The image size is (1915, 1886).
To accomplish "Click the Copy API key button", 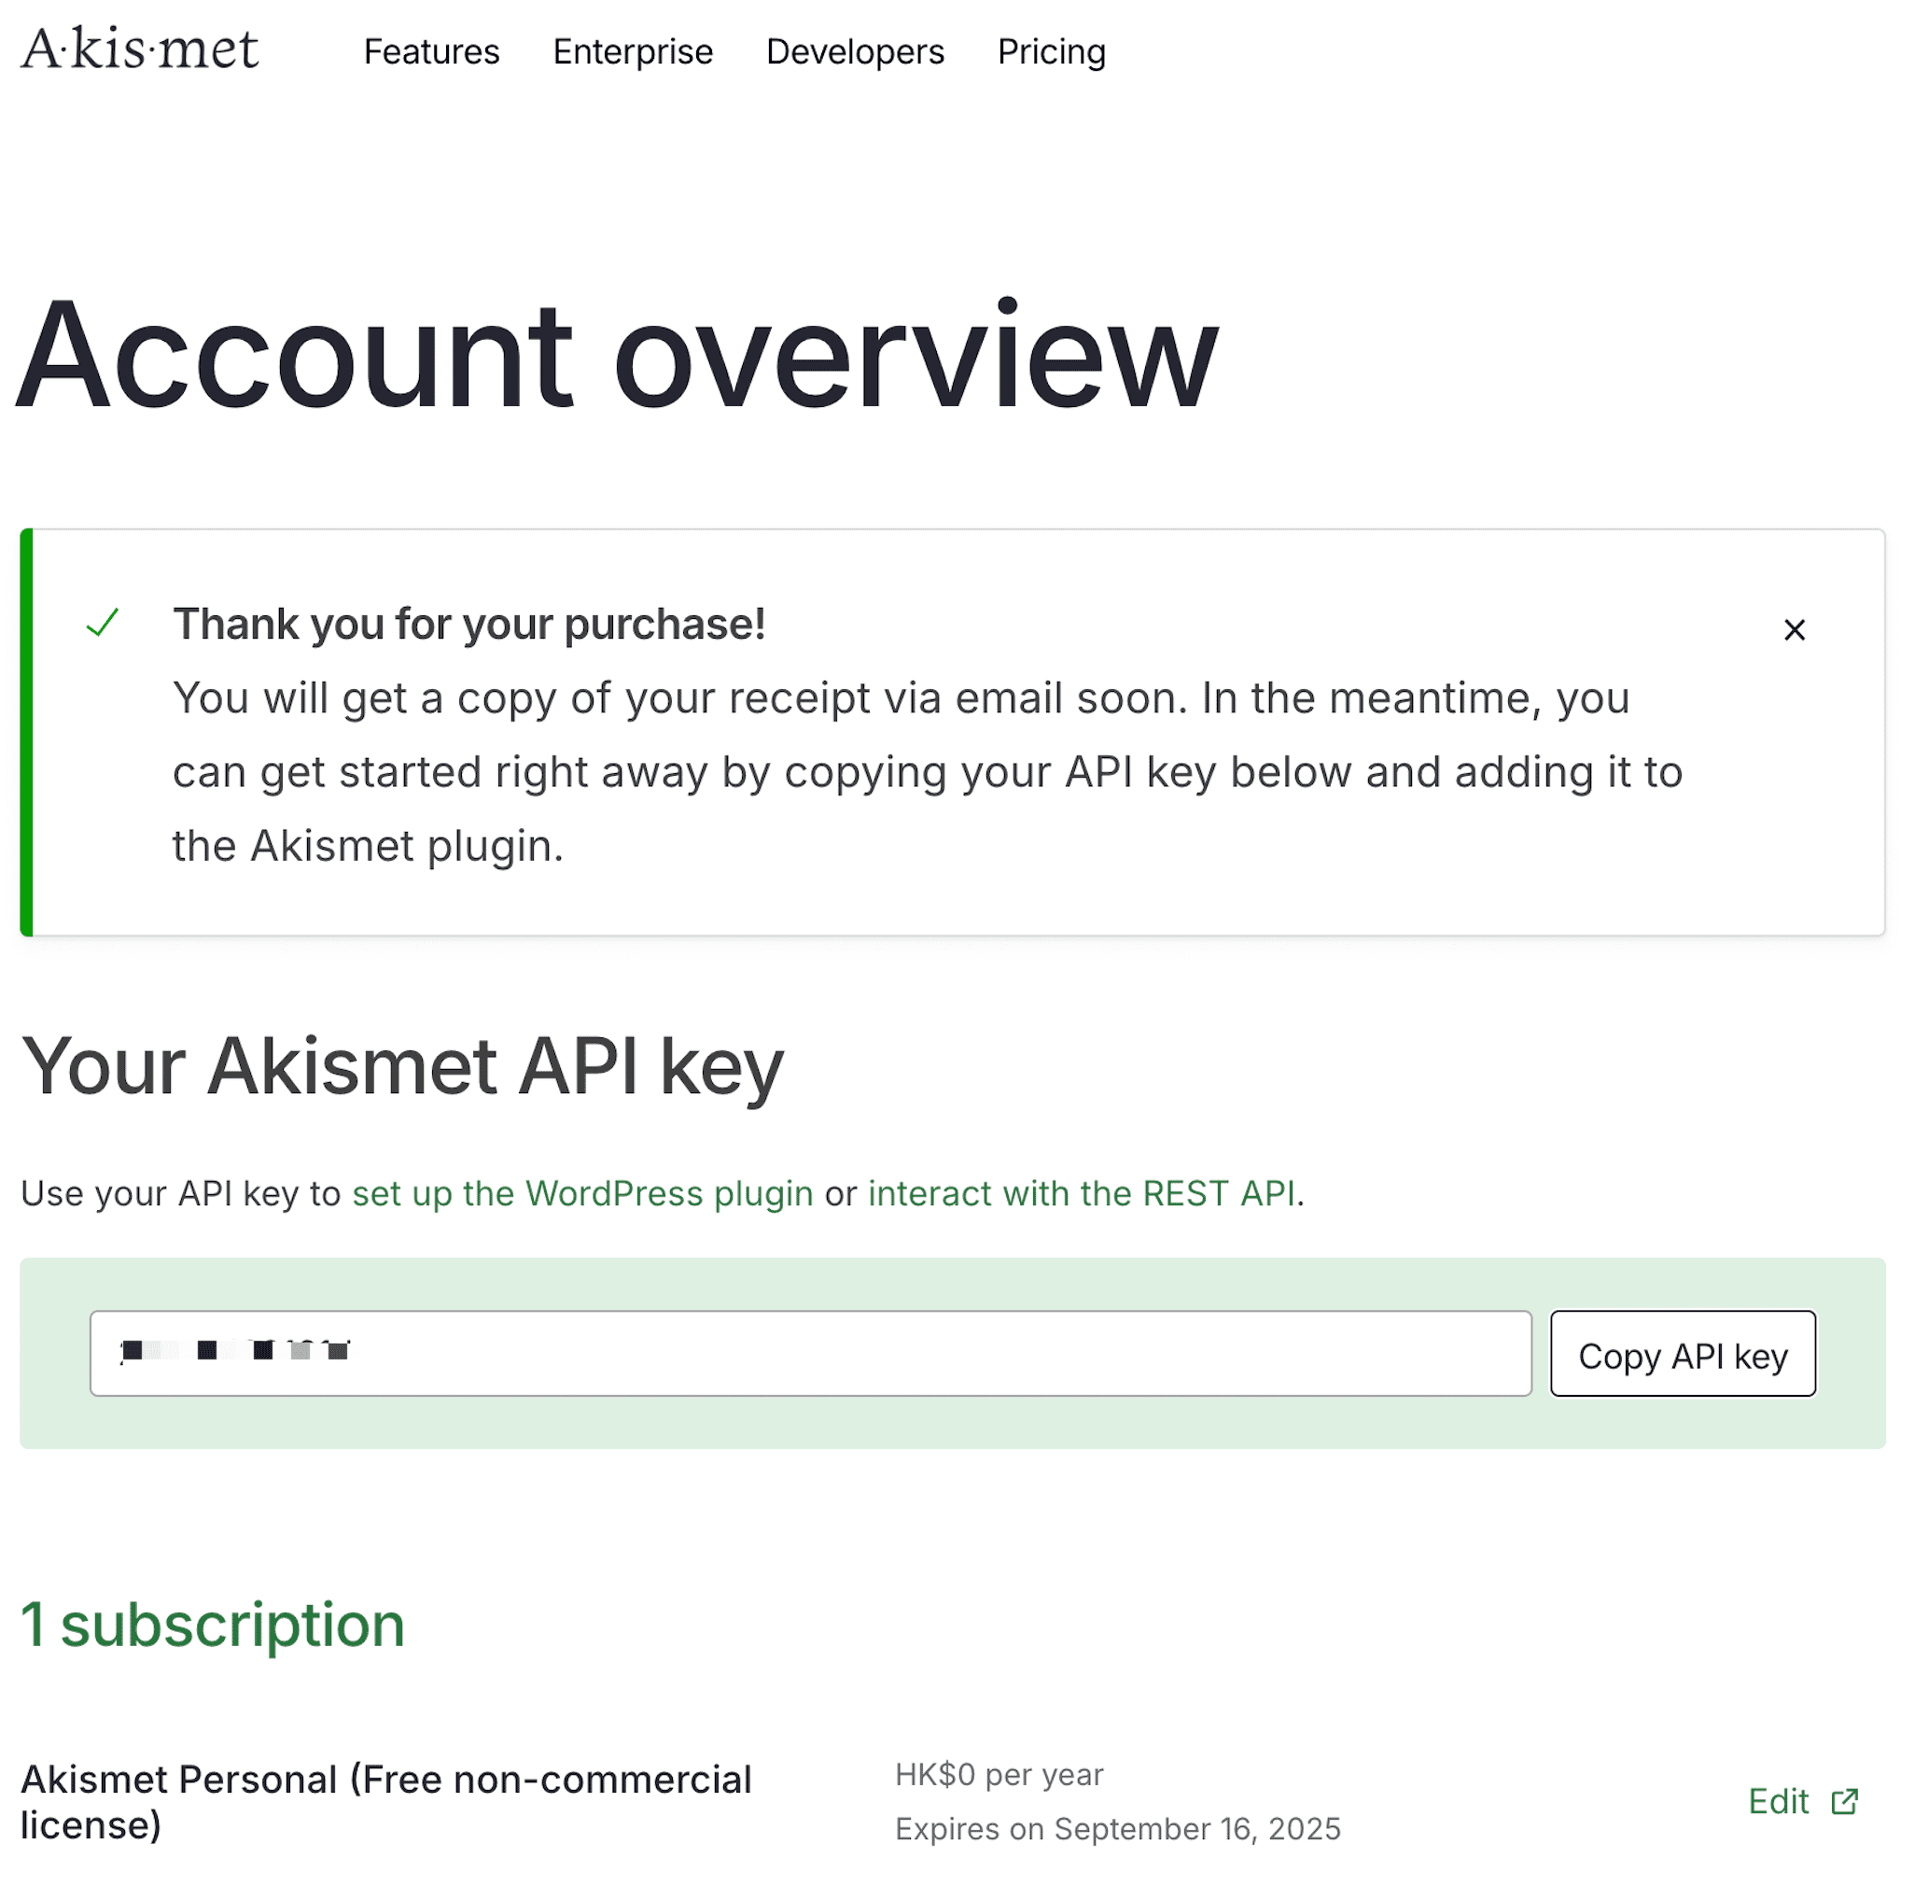I will tap(1683, 1354).
